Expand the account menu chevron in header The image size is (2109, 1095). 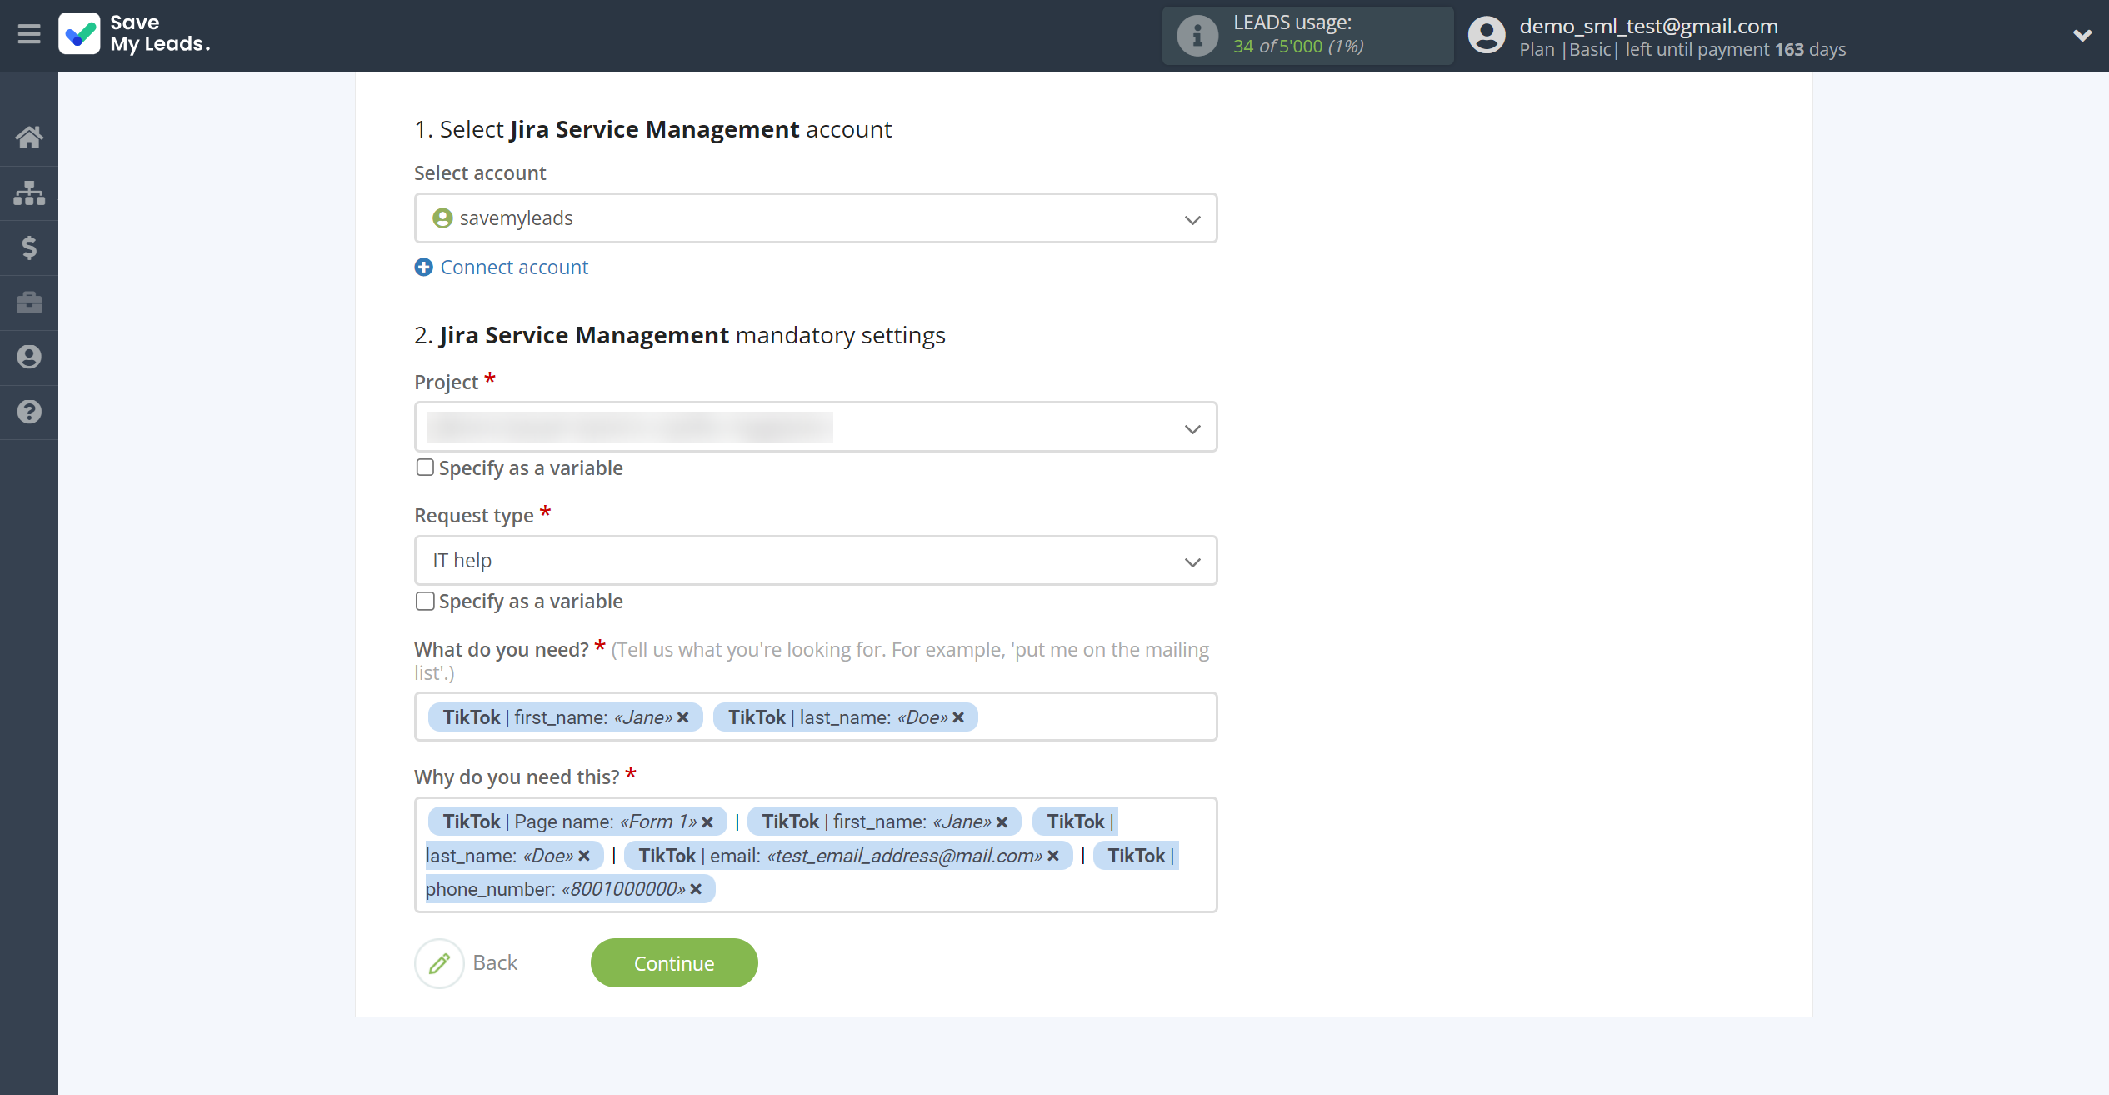pyautogui.click(x=2082, y=35)
